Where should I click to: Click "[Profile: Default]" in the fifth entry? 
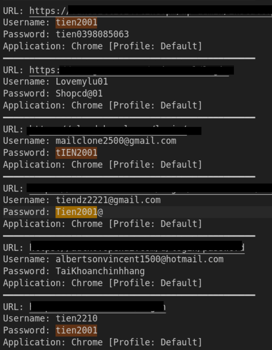[155, 283]
